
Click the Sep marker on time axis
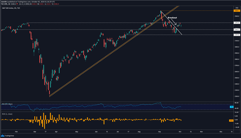159,132
